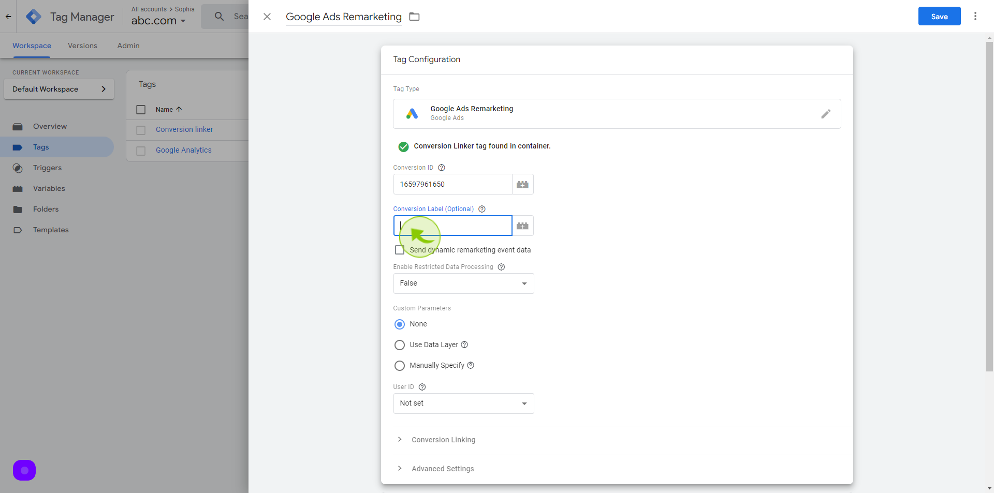
Task: Click the Folders icon in sidebar
Action: [18, 210]
